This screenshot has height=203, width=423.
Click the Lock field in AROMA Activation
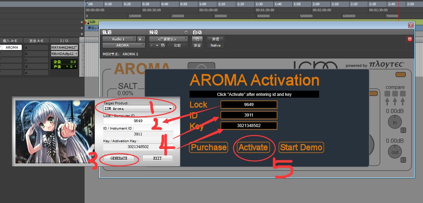[x=249, y=105]
